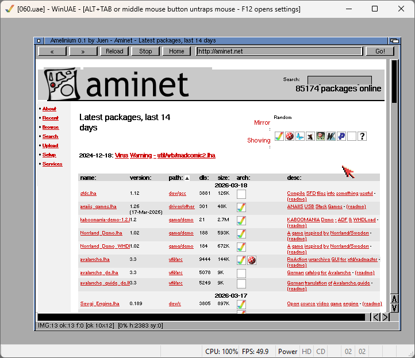Click boing ball arch icon in avalanche.lha row

coord(252,260)
